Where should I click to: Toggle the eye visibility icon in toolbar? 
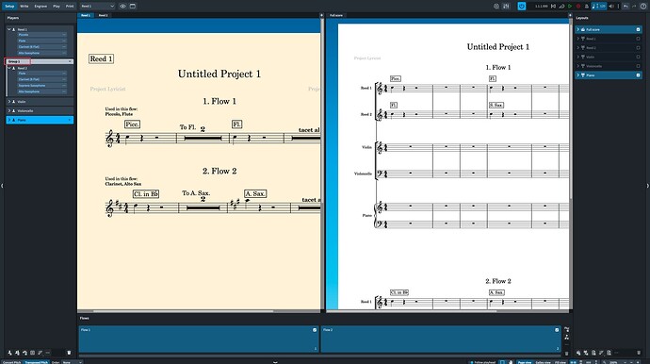click(x=122, y=7)
